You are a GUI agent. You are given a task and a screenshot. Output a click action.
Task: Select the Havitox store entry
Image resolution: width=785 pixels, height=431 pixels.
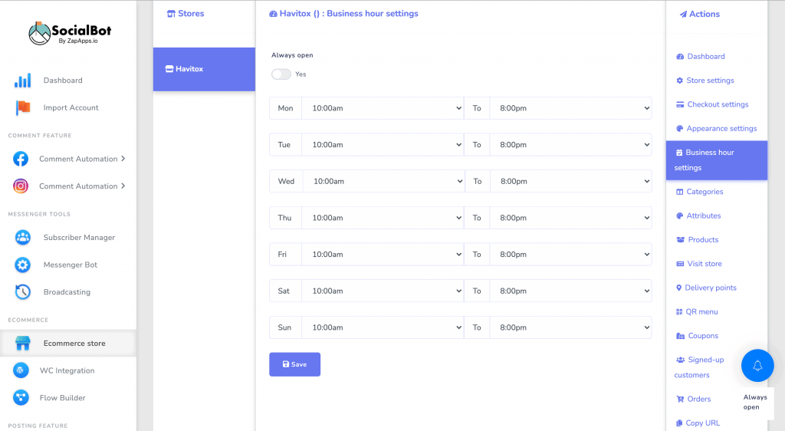204,69
